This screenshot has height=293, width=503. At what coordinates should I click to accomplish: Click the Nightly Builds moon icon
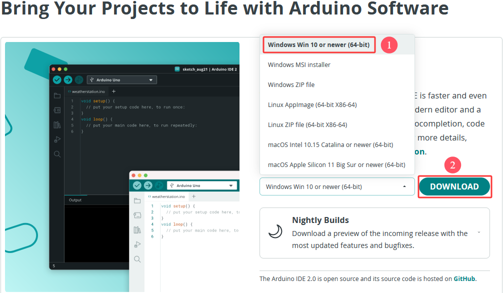click(x=275, y=231)
